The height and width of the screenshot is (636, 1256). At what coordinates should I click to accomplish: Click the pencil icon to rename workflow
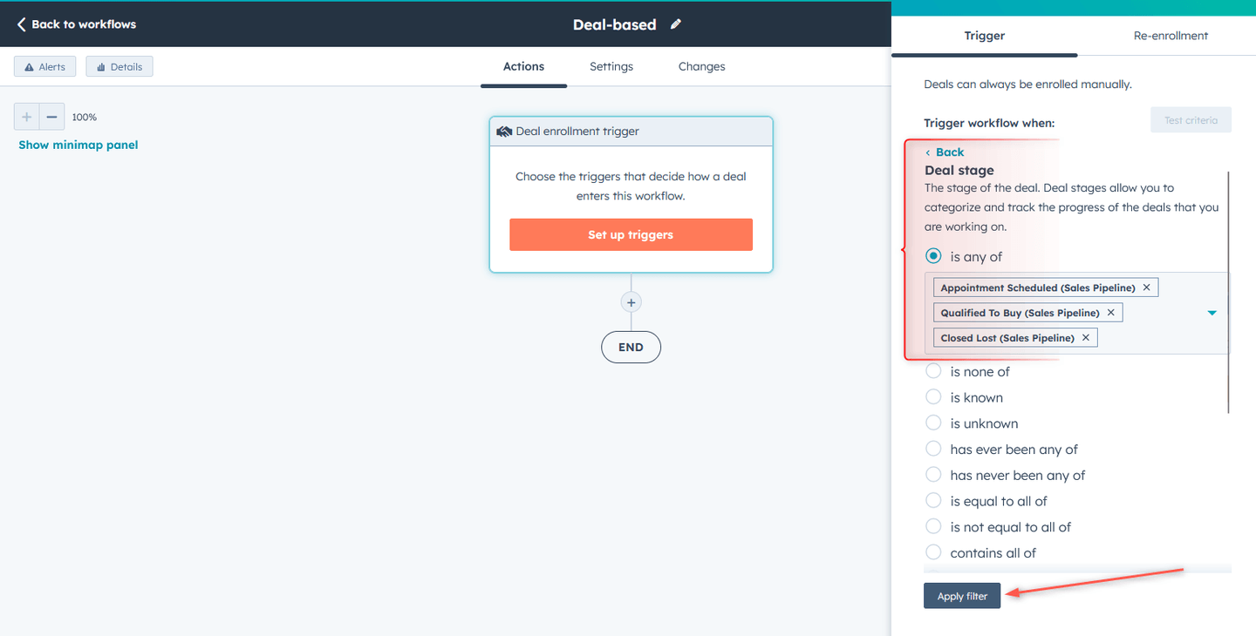(675, 24)
